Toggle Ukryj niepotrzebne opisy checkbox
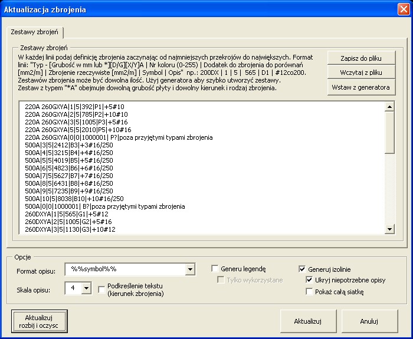Screen dimensions: 413x339 (x=310, y=280)
